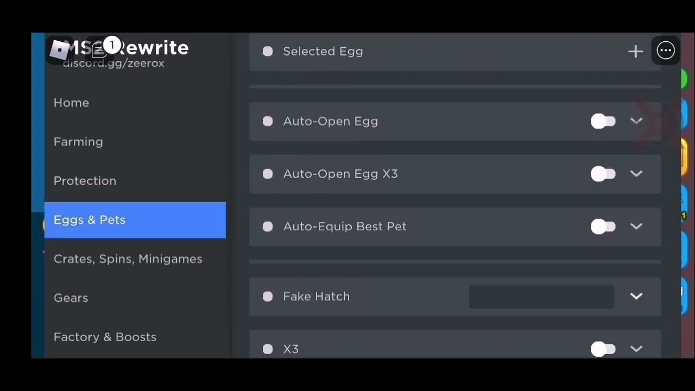Switch to Crates, Spins, Minigames section
The width and height of the screenshot is (695, 391).
128,259
